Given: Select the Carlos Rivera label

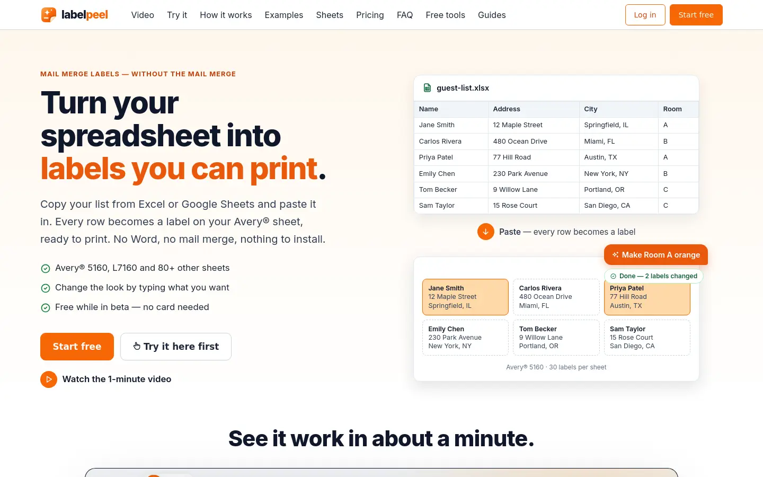Looking at the screenshot, I should point(556,297).
